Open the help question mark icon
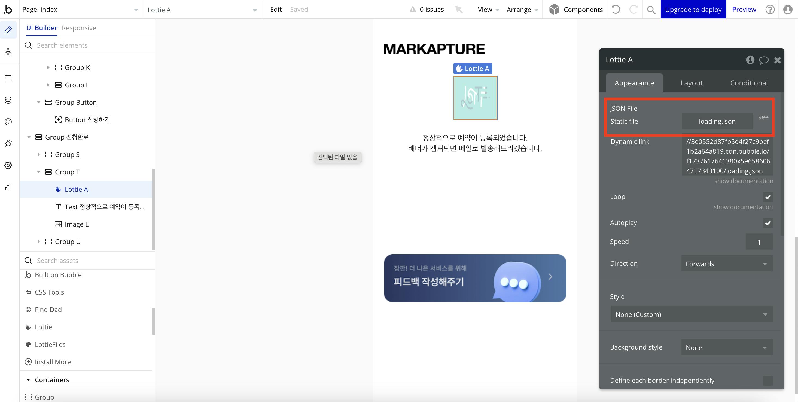Screen dimensions: 798x402 [770, 9]
